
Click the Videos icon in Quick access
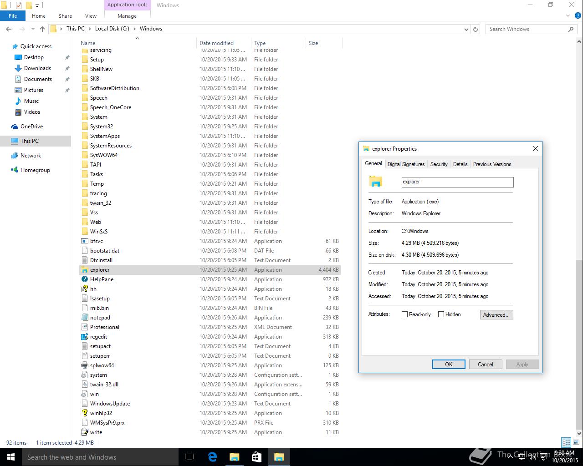pos(18,112)
